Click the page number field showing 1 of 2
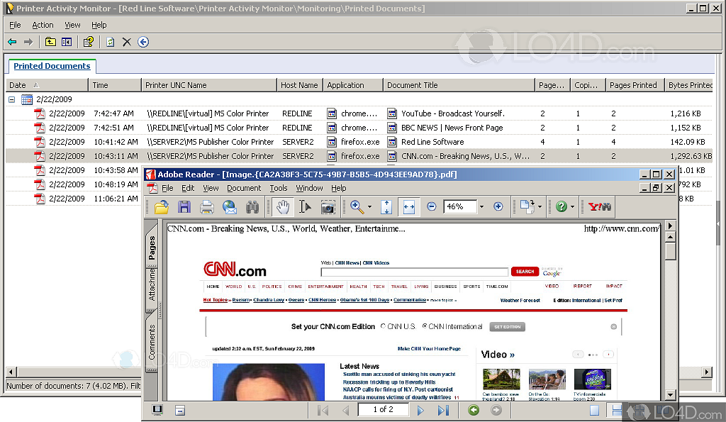The height and width of the screenshot is (422, 726). point(383,410)
